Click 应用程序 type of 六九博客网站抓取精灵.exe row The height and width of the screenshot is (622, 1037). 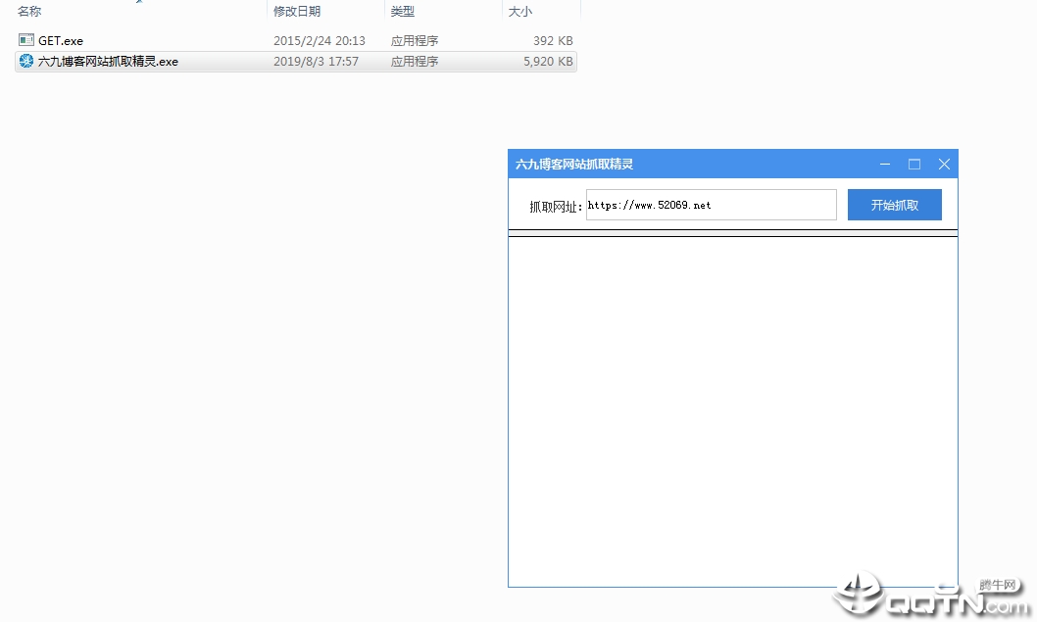click(x=415, y=62)
